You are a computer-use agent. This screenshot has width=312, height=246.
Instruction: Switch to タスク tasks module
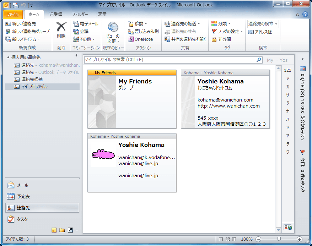pyautogui.click(x=42, y=219)
